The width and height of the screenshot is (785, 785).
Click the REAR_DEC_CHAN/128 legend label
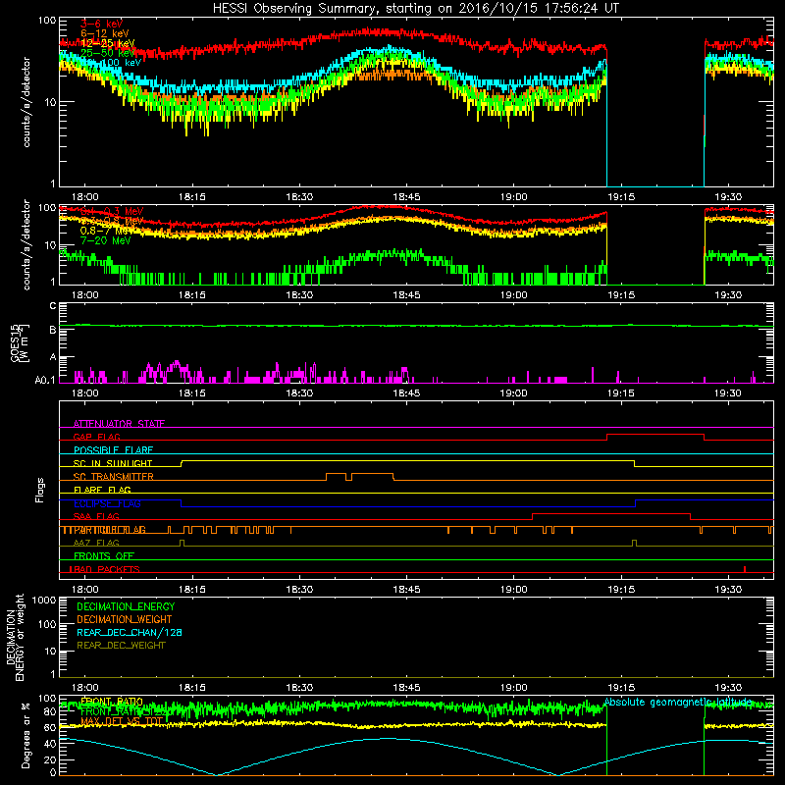pyautogui.click(x=130, y=632)
